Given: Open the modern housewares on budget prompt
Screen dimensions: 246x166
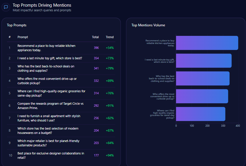Looking at the screenshot, I should tap(48, 130).
